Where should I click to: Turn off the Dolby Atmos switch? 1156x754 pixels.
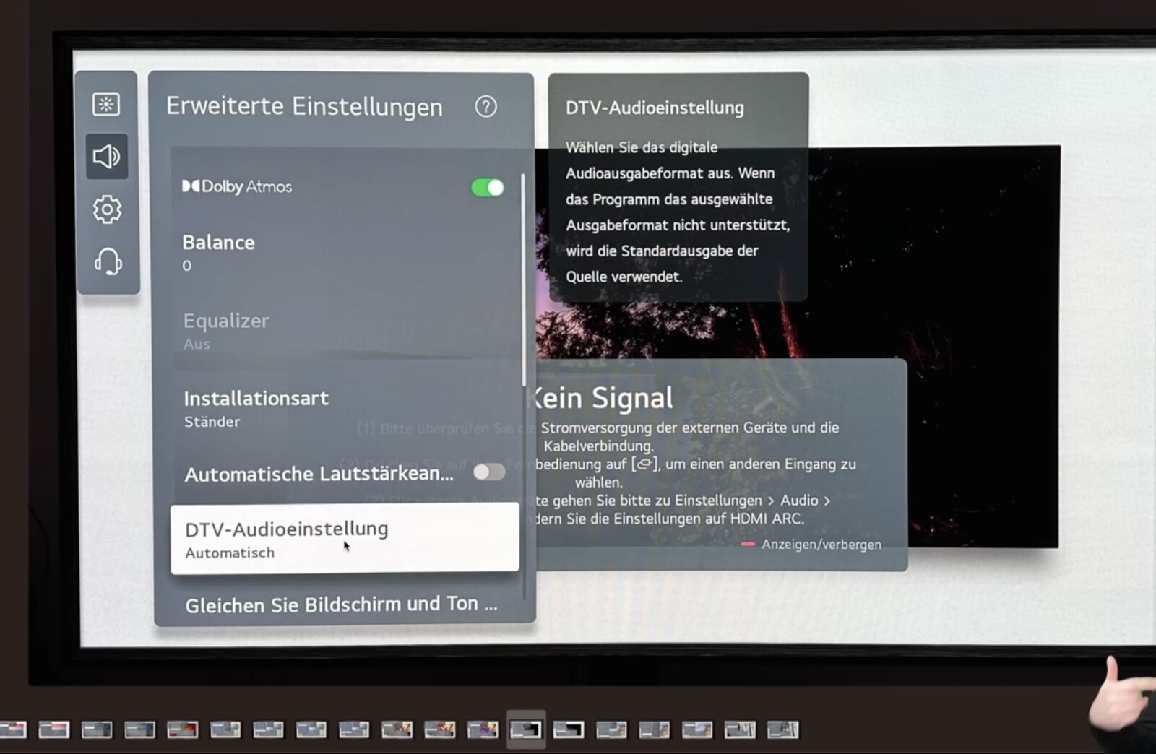click(488, 188)
